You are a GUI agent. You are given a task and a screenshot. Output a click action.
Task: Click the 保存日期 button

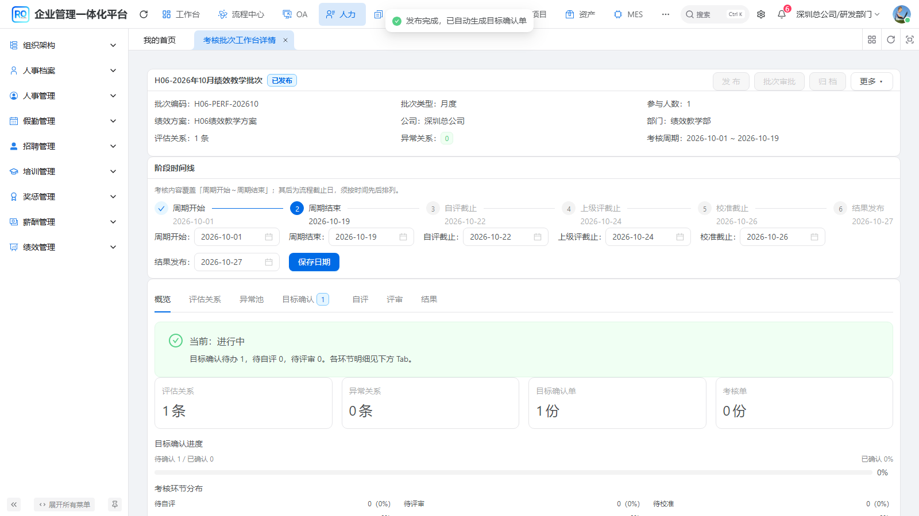[x=314, y=262]
